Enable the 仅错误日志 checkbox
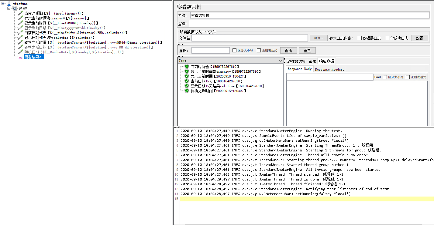Screen dimensions: 434x225 (360, 38)
